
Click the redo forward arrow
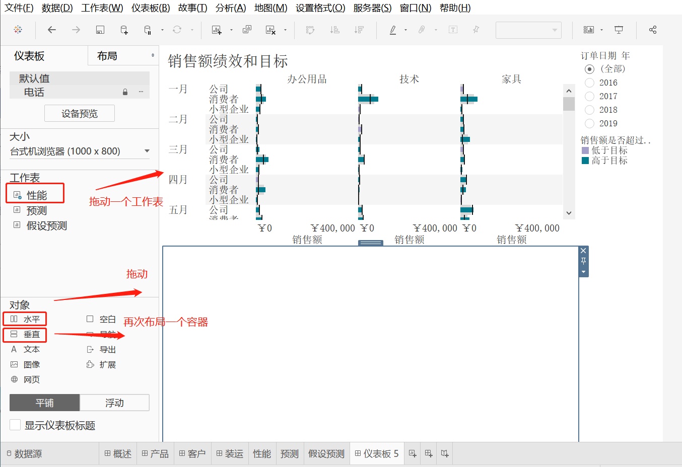[x=76, y=30]
